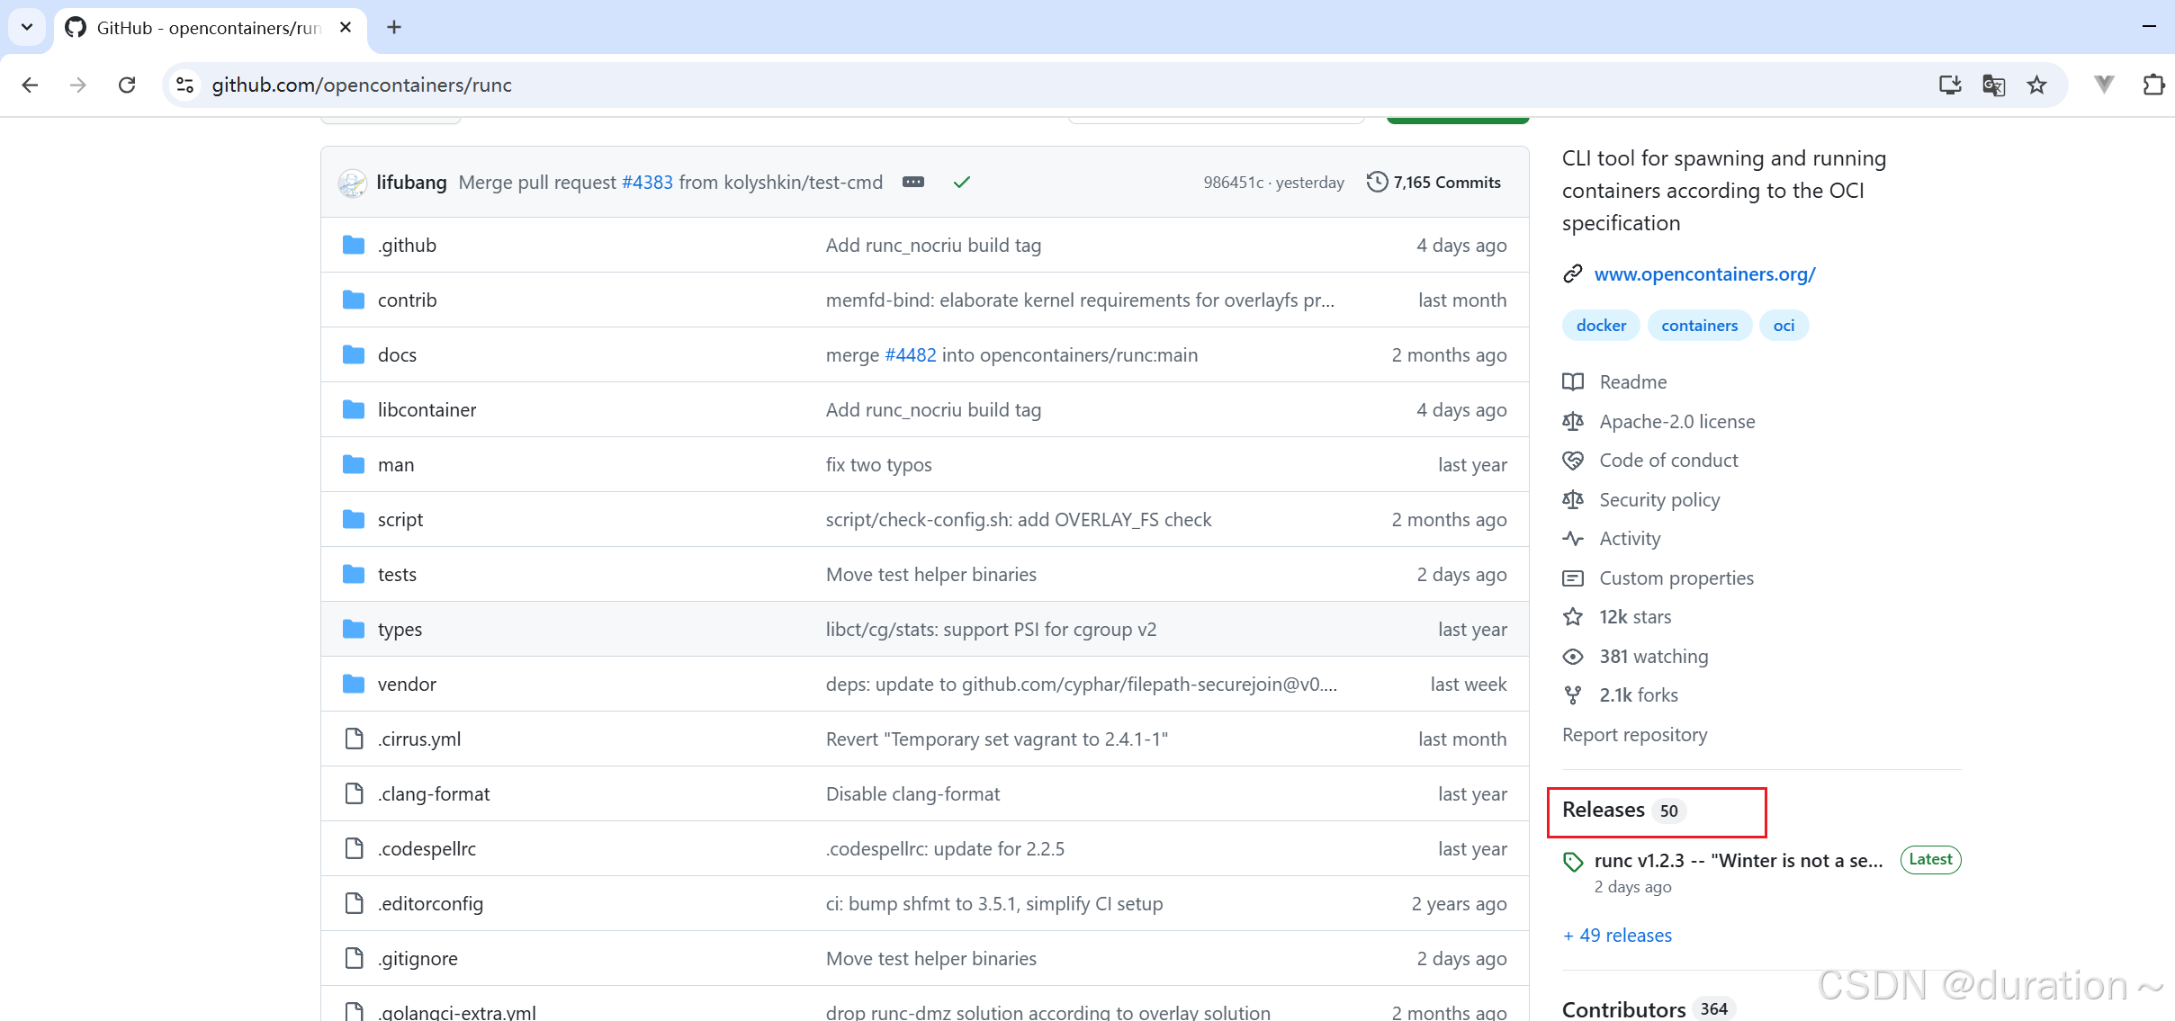This screenshot has width=2175, height=1021.
Task: Open the docs folder
Action: click(397, 354)
